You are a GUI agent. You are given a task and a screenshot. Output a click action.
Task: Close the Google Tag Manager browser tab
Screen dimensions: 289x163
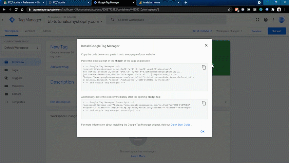click(x=133, y=2)
